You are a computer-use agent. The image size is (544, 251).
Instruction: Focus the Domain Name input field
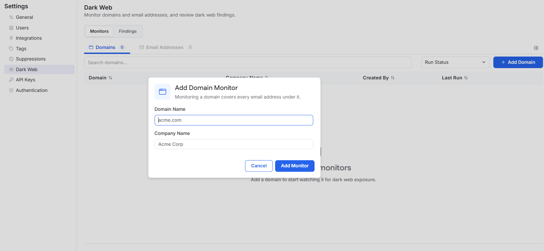(x=234, y=120)
